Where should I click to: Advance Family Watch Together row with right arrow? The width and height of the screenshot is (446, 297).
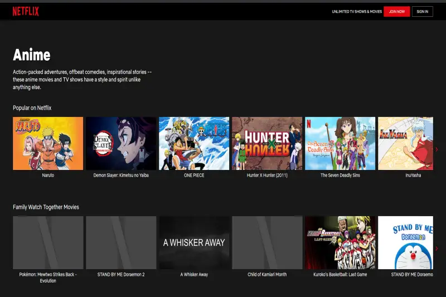437,249
